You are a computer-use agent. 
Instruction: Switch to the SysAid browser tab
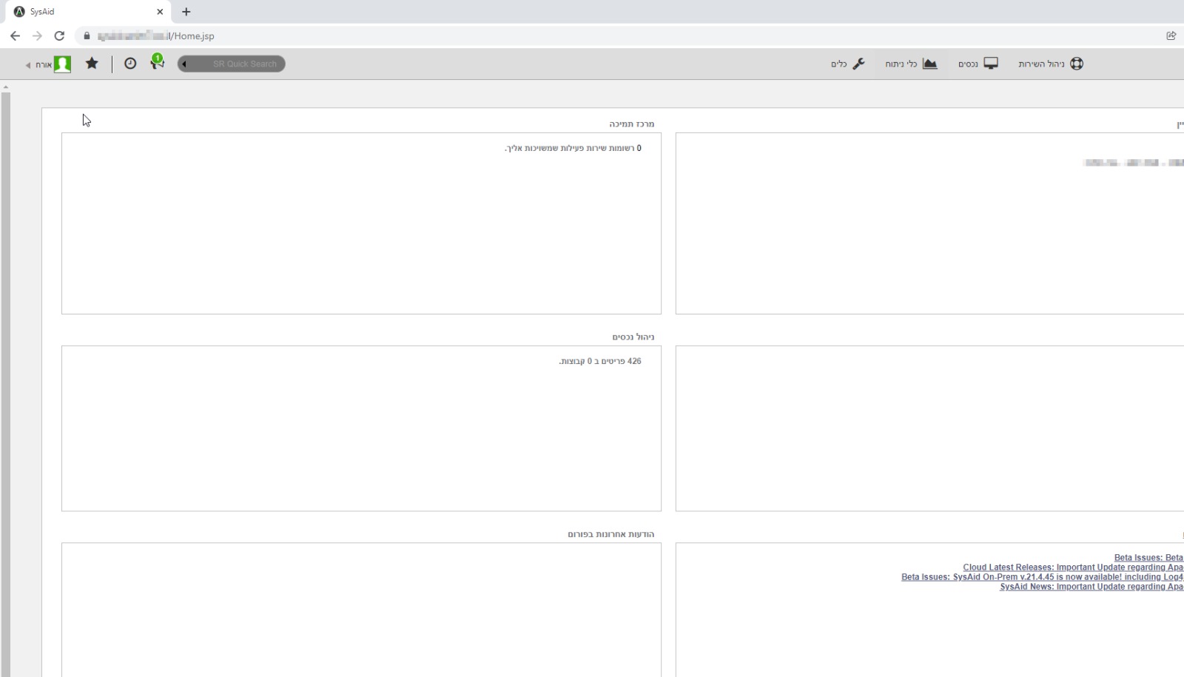pos(81,11)
